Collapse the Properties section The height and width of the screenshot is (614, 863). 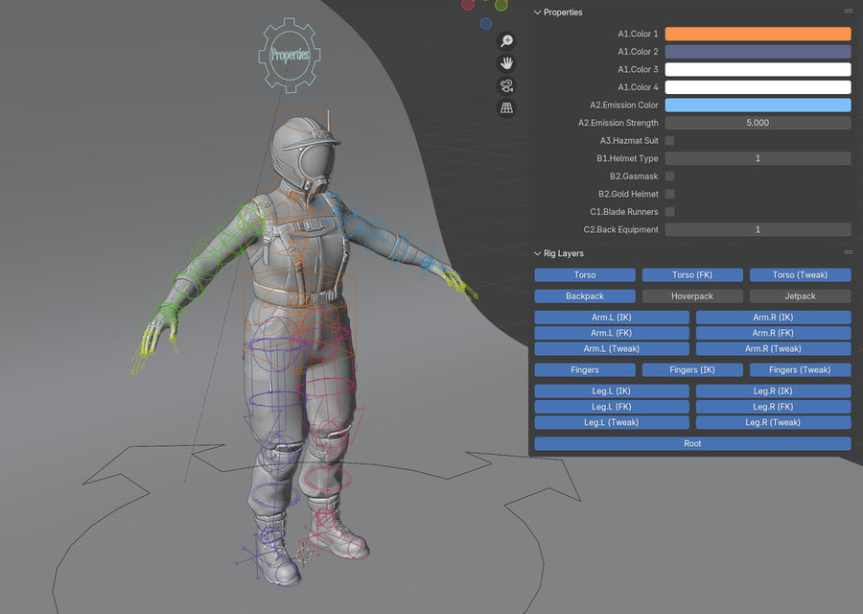537,12
